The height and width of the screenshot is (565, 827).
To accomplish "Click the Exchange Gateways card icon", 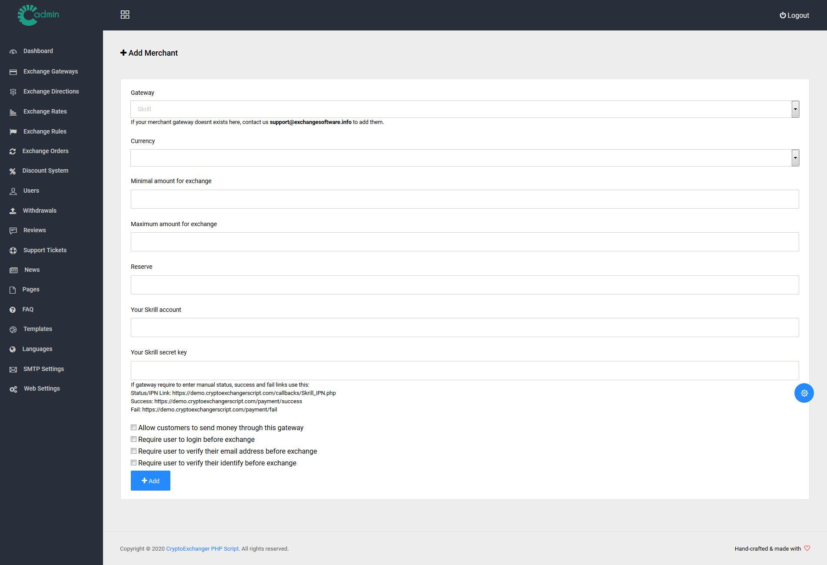I will (13, 72).
